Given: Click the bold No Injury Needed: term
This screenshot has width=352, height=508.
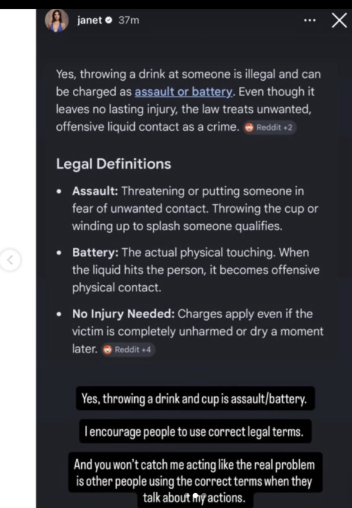Looking at the screenshot, I should point(123,313).
